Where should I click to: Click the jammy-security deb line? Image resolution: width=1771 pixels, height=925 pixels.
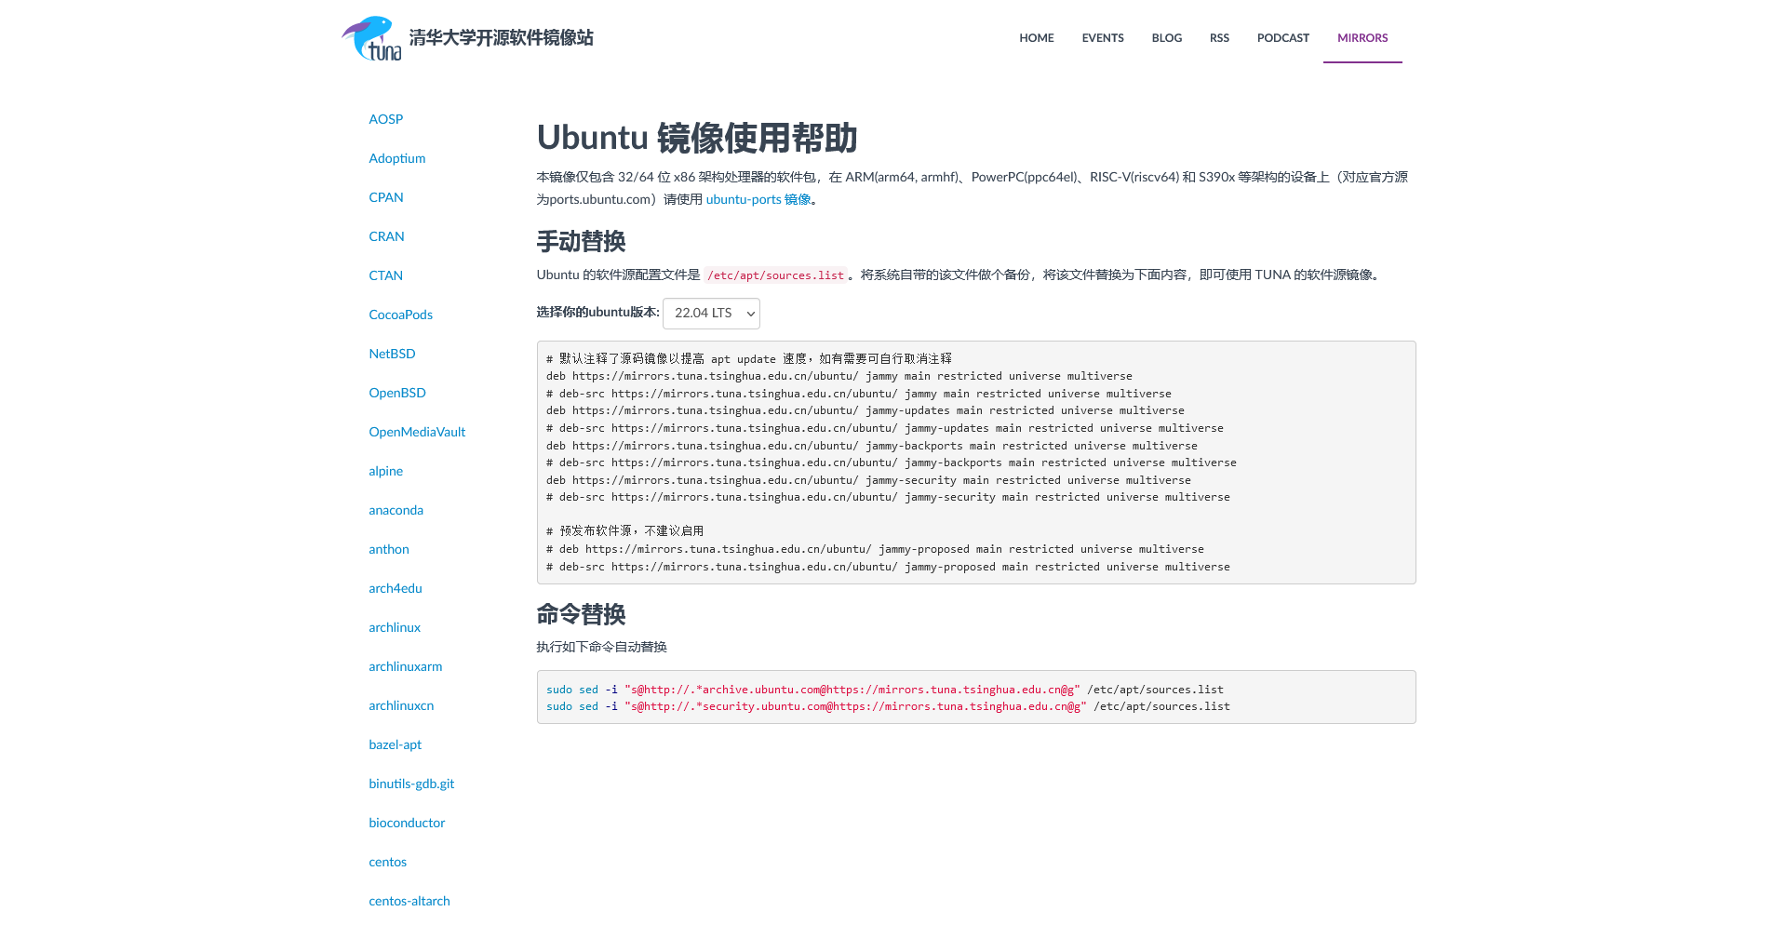click(868, 481)
